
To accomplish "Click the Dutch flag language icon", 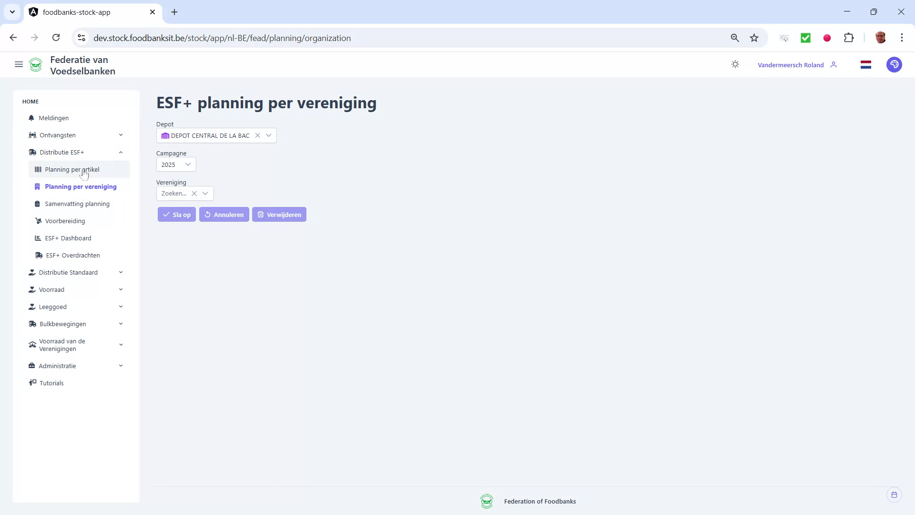I will tap(866, 64).
